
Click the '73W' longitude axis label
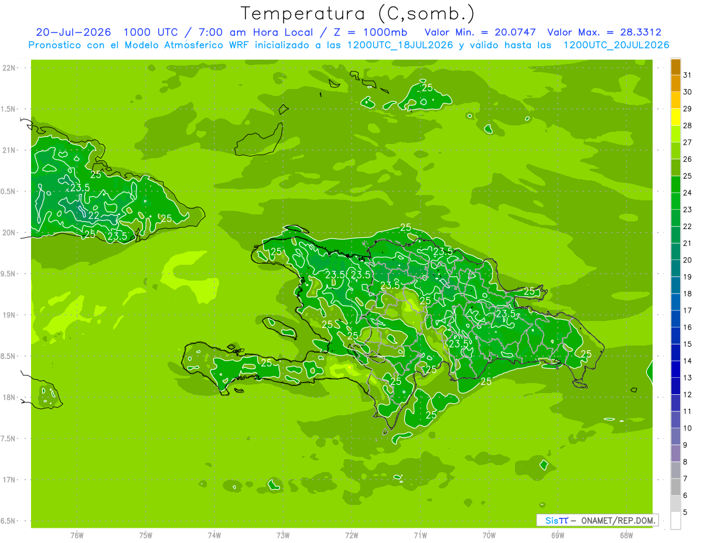[x=283, y=535]
